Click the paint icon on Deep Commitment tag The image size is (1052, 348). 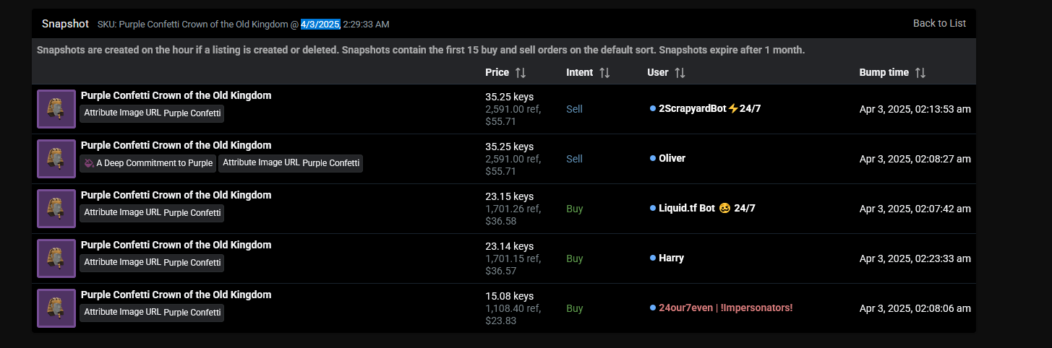(89, 163)
